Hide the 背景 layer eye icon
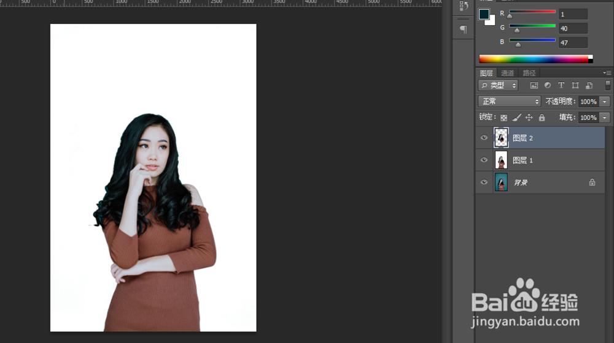614x343 pixels. (484, 182)
